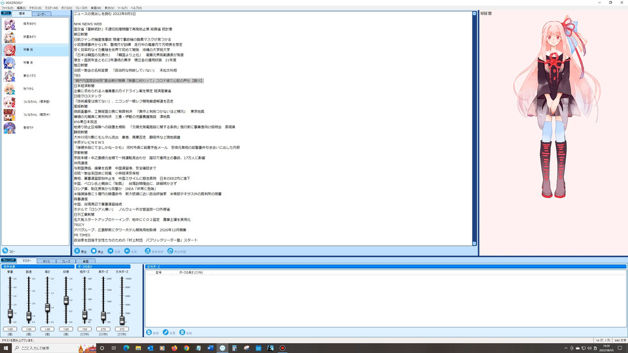The image size is (628, 353).
Task: Switch to 標準 voice tab
Action: [22, 14]
